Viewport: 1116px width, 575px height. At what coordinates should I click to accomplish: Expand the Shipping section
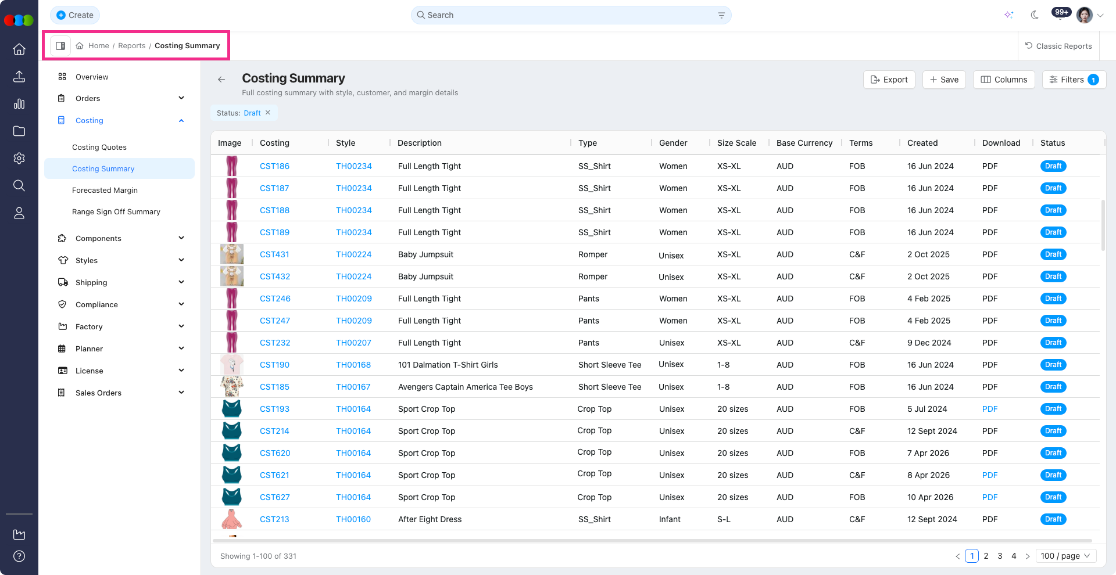pyautogui.click(x=120, y=282)
